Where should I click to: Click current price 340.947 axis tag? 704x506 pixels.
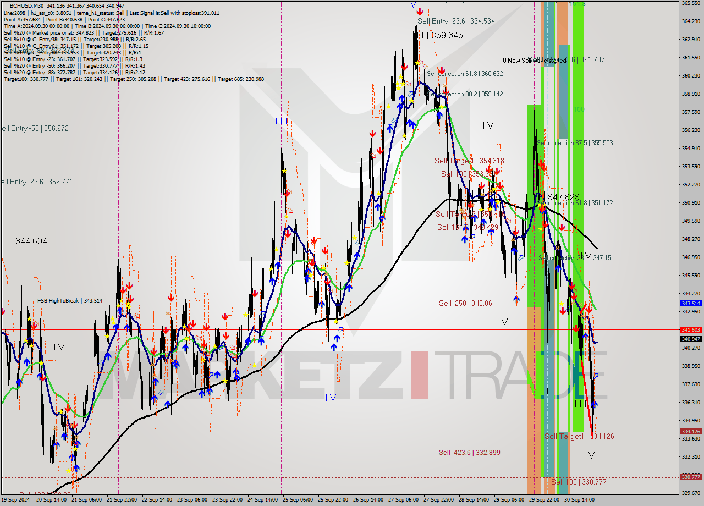click(691, 339)
